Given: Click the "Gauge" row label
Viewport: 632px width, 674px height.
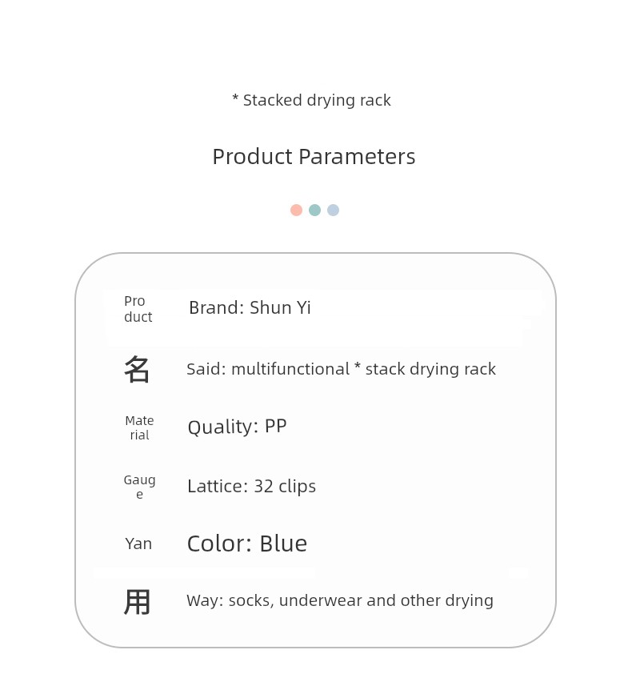Looking at the screenshot, I should [x=139, y=487].
